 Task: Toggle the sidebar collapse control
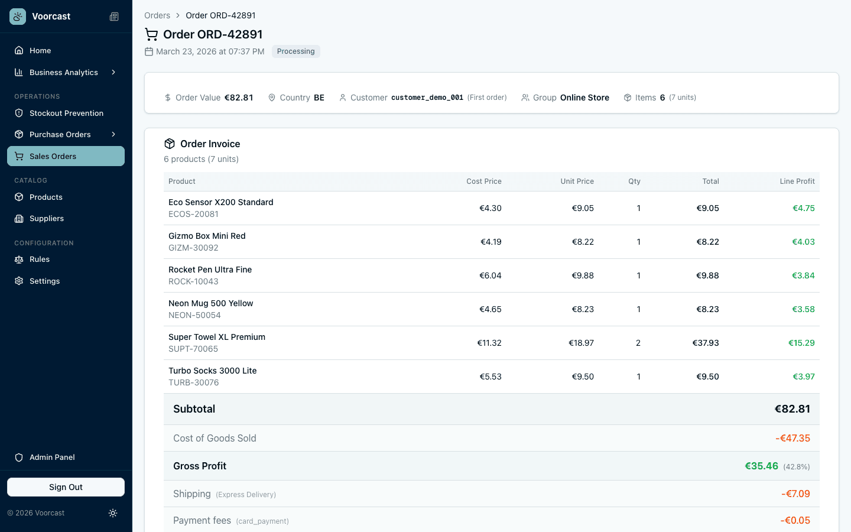[113, 17]
